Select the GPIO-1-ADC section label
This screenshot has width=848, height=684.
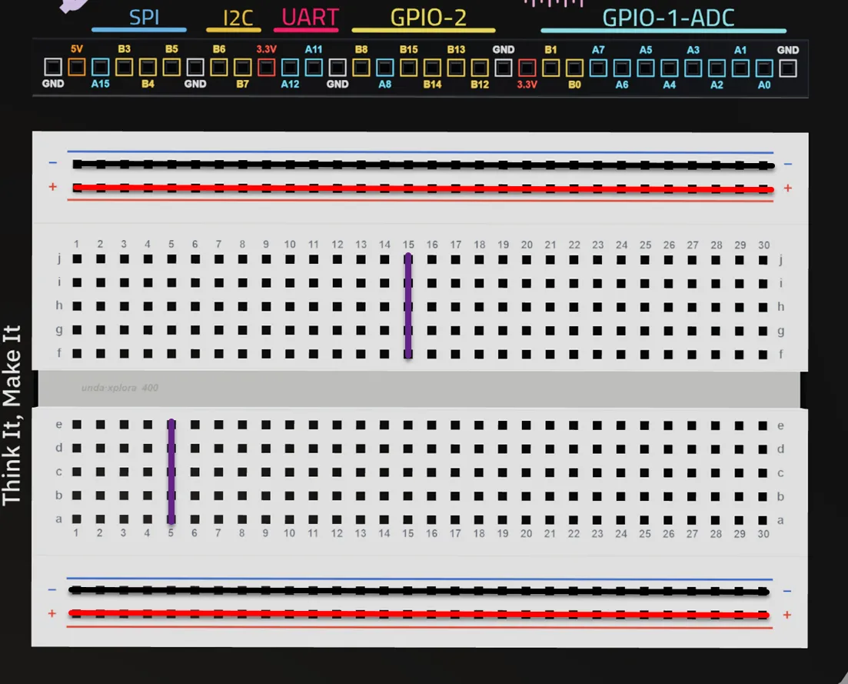pos(668,18)
